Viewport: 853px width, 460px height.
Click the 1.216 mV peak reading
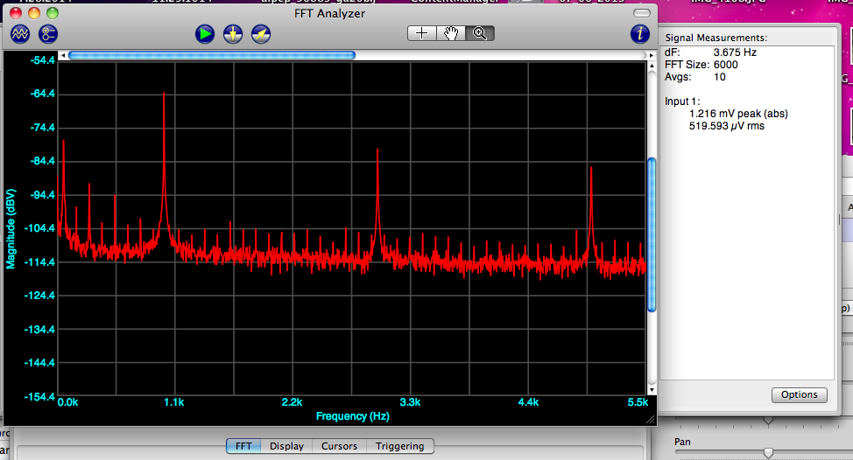[738, 114]
